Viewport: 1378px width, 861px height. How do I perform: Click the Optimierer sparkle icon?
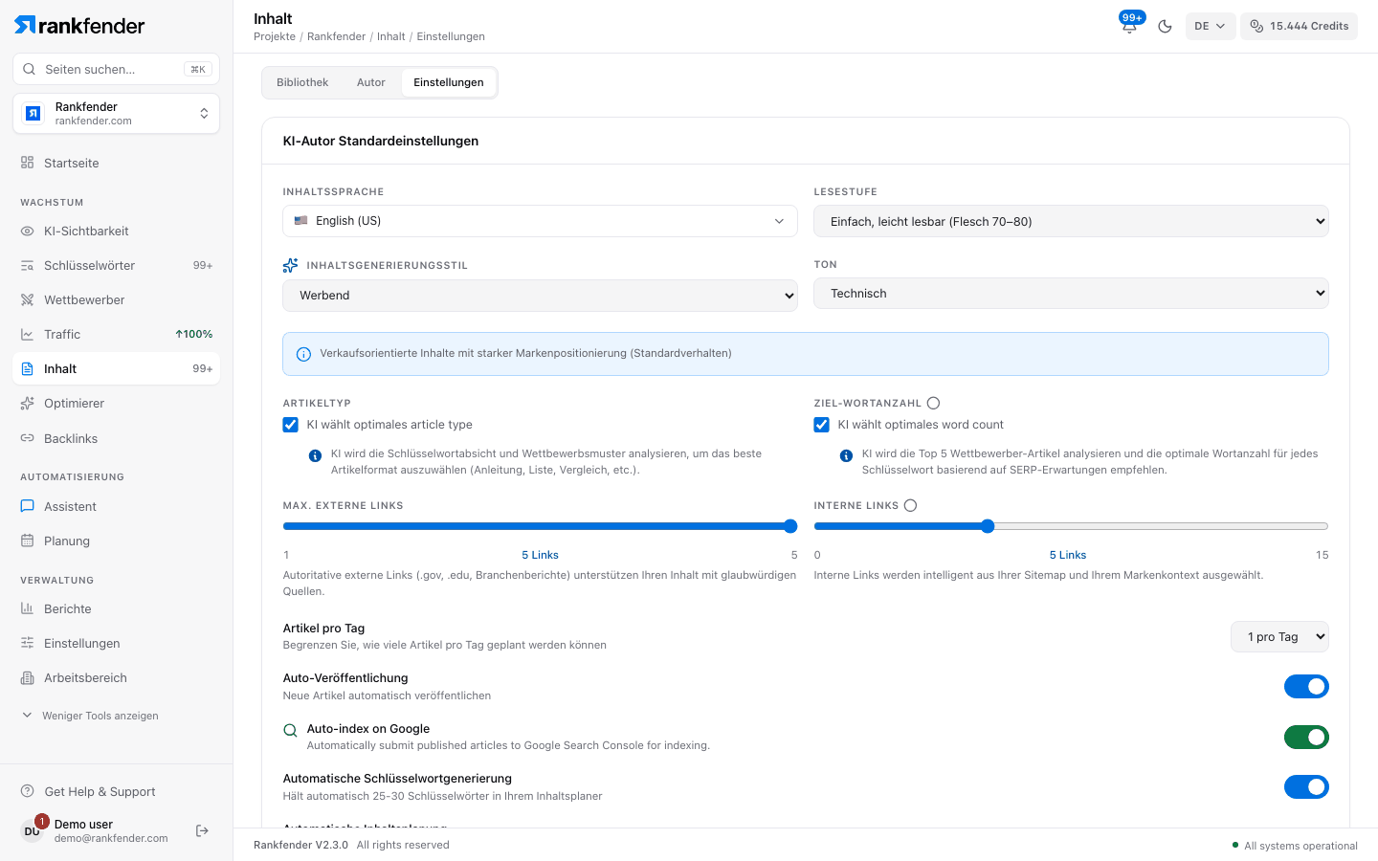click(x=28, y=403)
